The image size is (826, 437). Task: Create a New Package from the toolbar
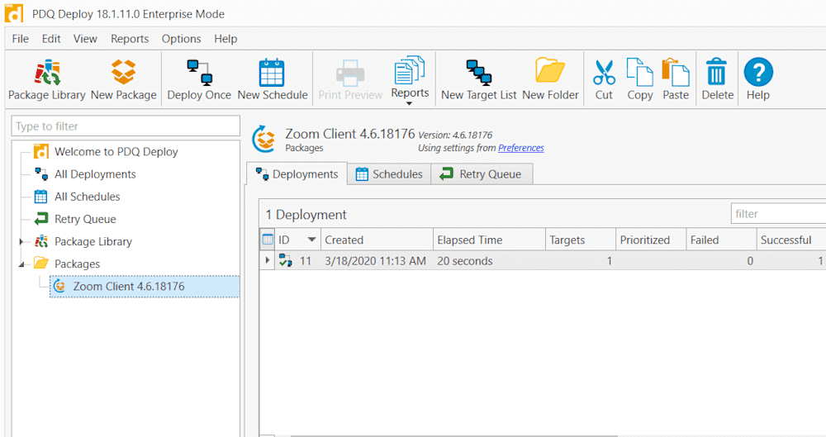coord(123,79)
